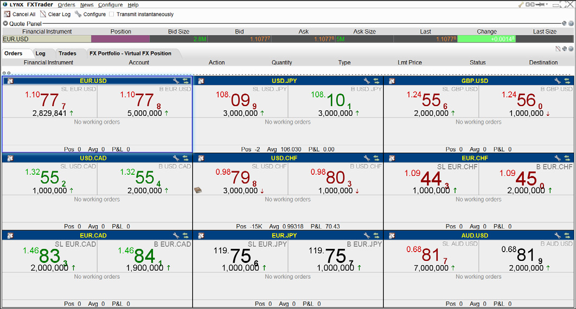
Task: Open wrench settings for AUD.USD cell
Action: (558, 236)
